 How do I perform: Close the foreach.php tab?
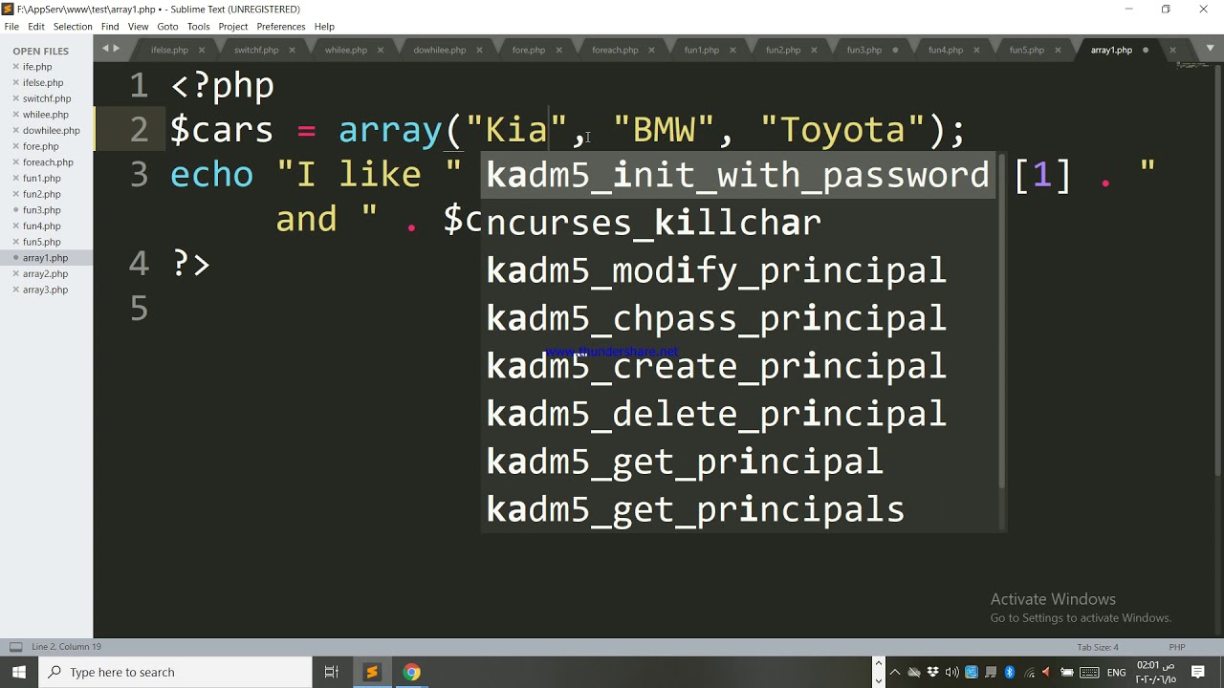click(x=651, y=50)
